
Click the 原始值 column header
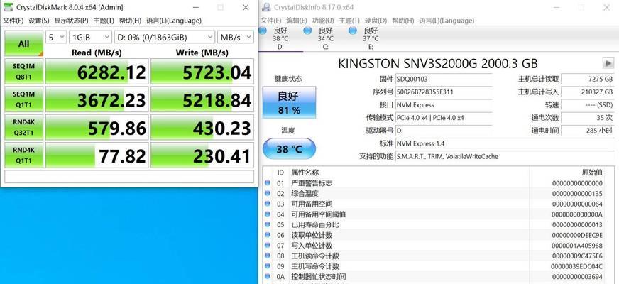pyautogui.click(x=592, y=173)
